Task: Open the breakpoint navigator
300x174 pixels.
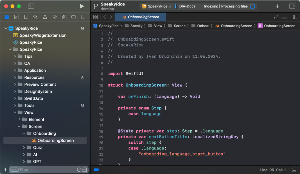Action: 74,17
